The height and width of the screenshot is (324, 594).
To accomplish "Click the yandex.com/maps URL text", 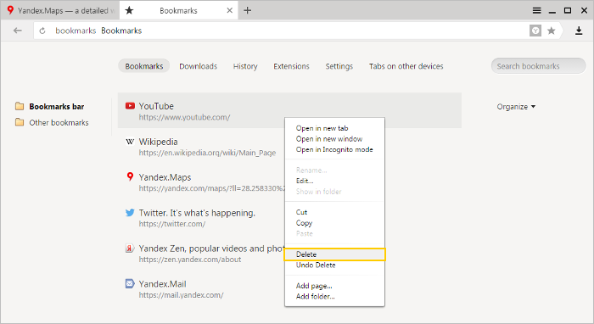I will [x=211, y=188].
